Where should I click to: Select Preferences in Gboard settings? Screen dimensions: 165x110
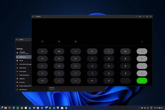pos(24,57)
